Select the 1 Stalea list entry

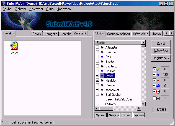[x=110, y=104]
